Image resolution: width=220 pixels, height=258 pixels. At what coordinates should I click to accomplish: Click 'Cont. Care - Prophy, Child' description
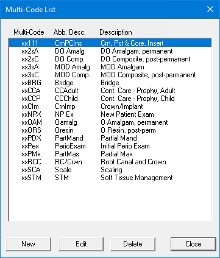[138, 99]
